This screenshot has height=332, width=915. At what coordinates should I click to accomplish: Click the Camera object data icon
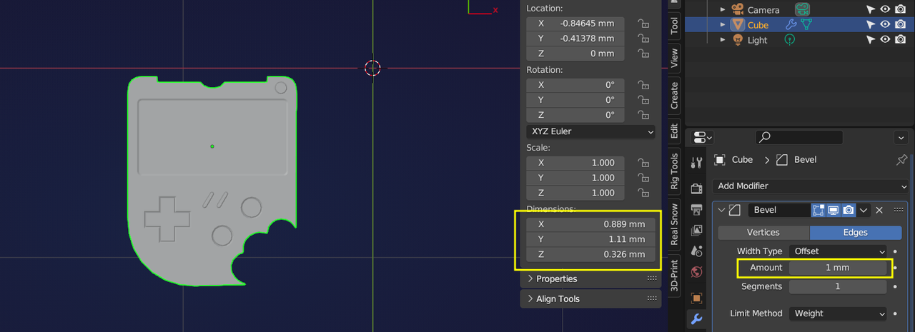(x=803, y=10)
